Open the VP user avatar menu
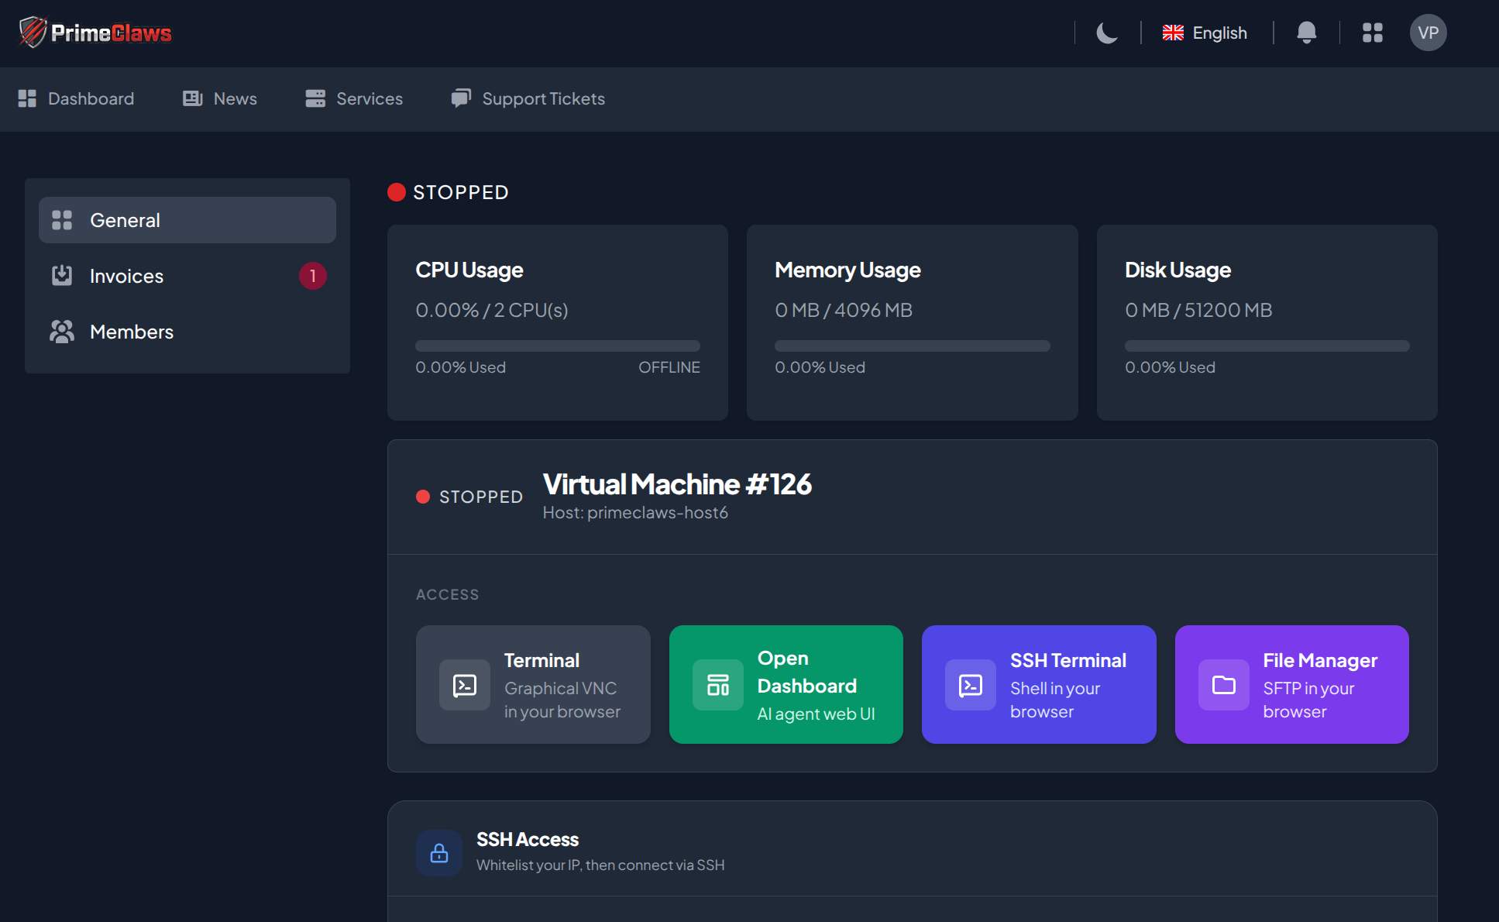Screen dimensions: 1499x922 click(x=1428, y=33)
